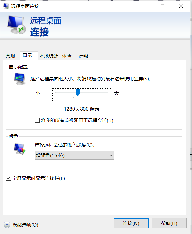This screenshot has height=234, width=192.
Task: Click the 帮助(H) button
Action: 169,223
